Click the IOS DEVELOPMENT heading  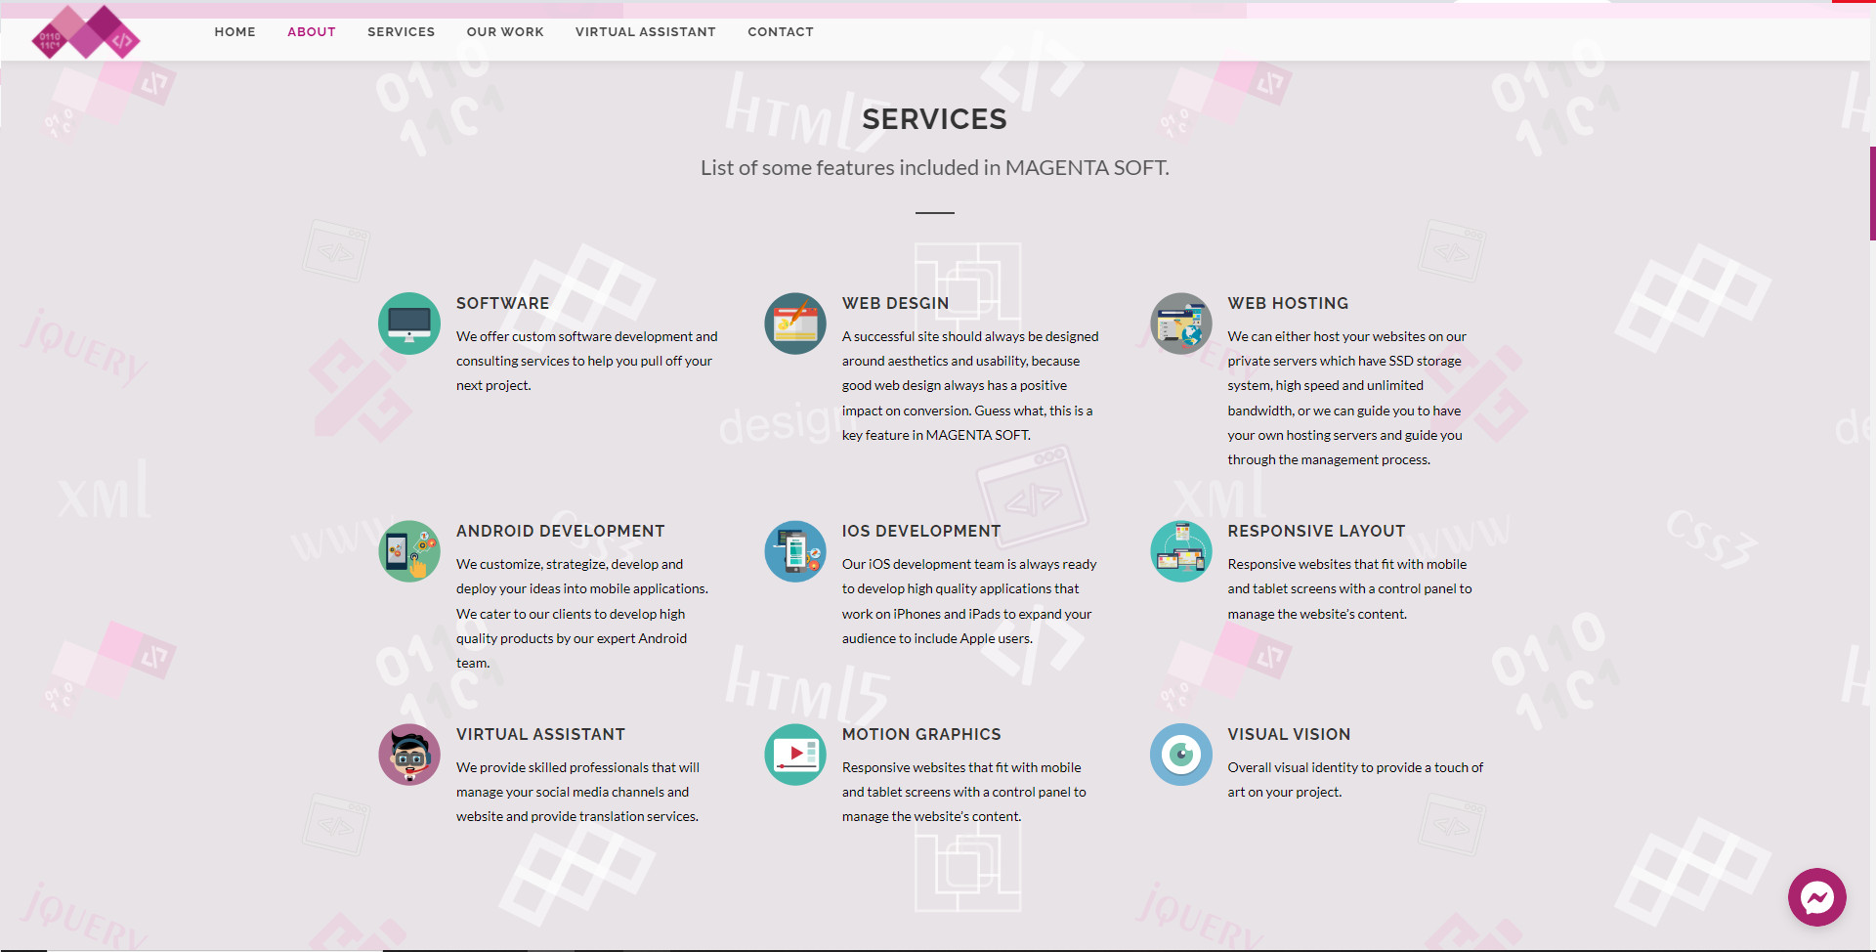[x=921, y=532]
